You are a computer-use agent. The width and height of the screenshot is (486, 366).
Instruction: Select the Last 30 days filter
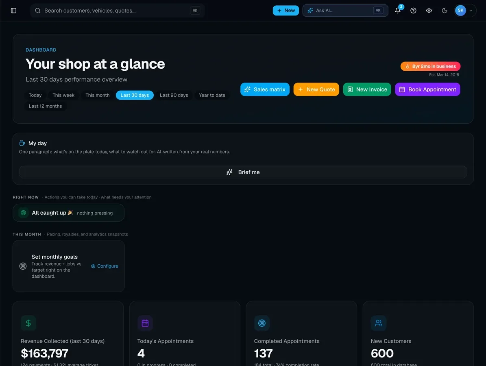coord(135,95)
